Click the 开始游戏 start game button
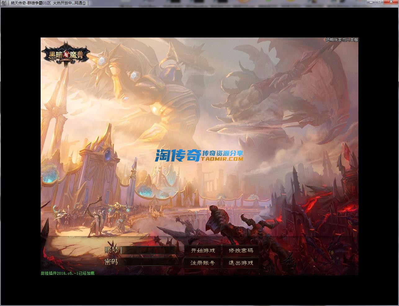The image size is (399, 306). [x=203, y=251]
